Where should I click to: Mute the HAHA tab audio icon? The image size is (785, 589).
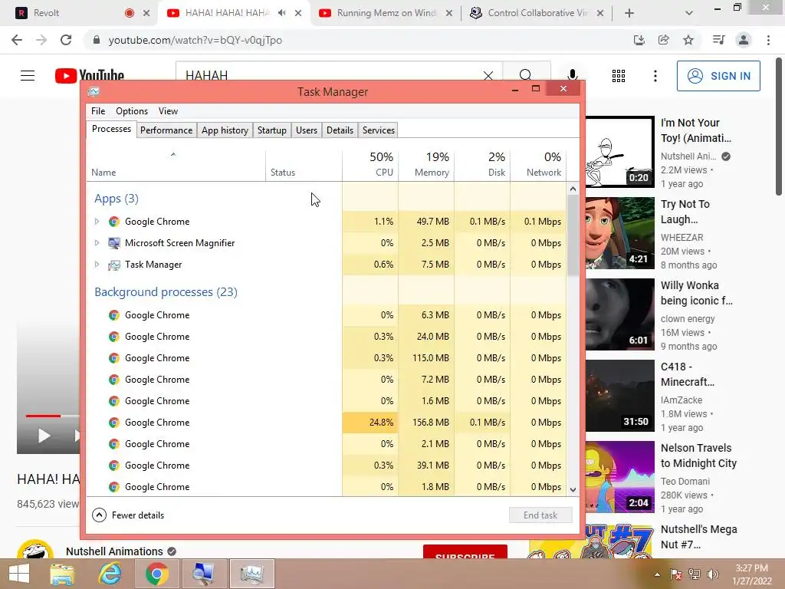click(282, 13)
